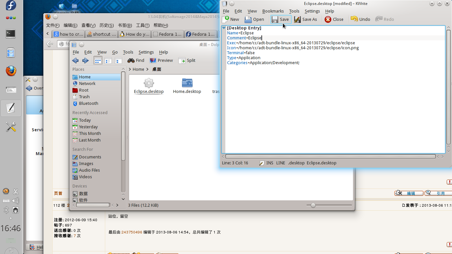
Task: Open the Klipper scissors tray icon
Action: tap(15, 191)
